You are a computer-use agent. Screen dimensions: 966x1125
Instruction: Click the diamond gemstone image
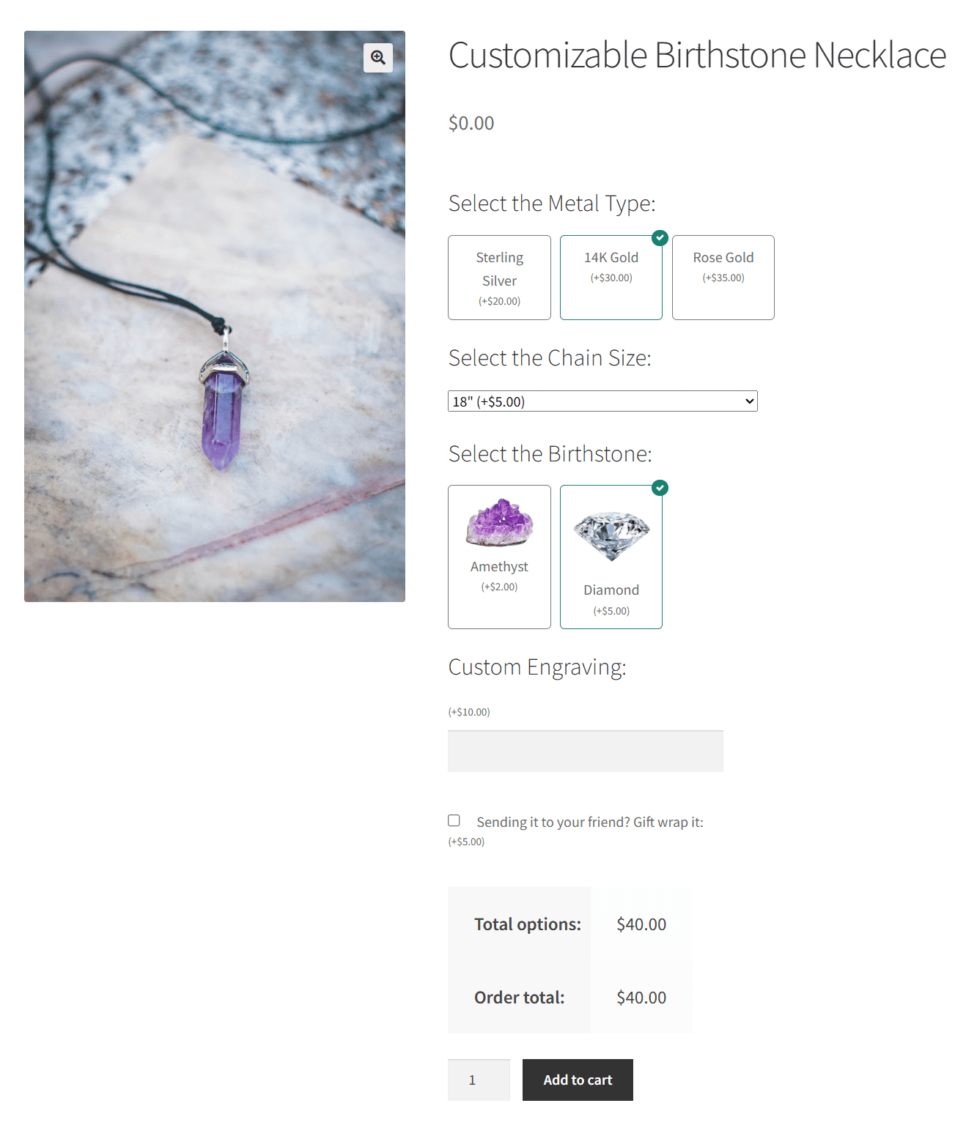(611, 535)
